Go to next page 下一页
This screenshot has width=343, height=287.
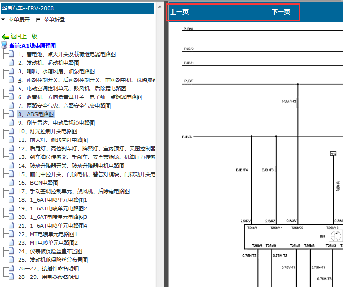click(281, 12)
